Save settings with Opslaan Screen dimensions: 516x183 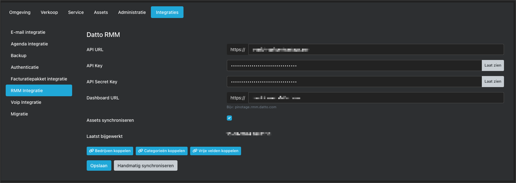[x=99, y=166]
